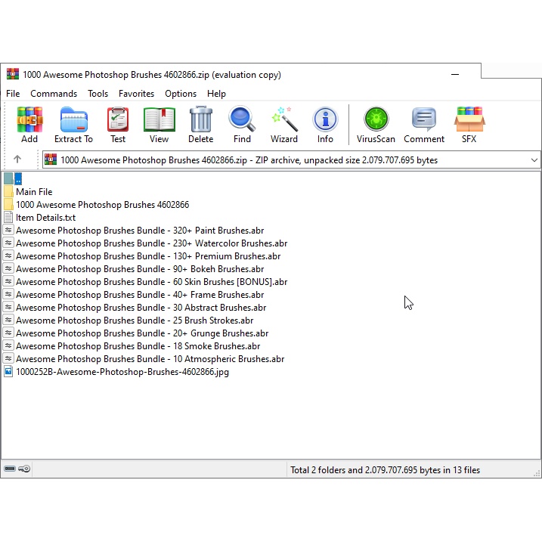Click the Item Details.txt document icon

point(8,218)
